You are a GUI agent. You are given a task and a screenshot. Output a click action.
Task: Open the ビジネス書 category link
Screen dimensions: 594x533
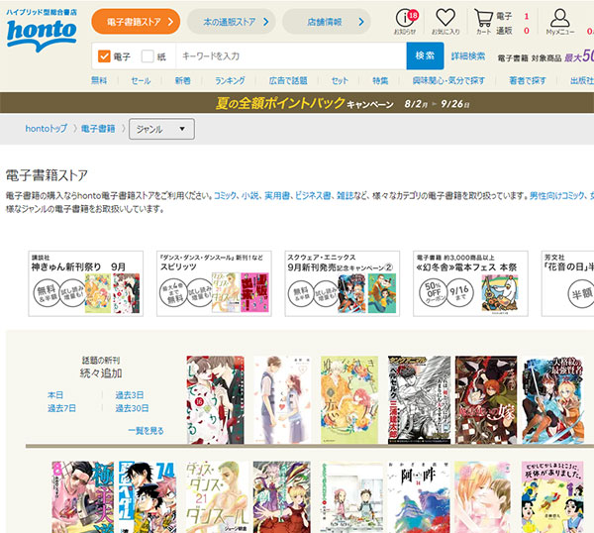[313, 195]
